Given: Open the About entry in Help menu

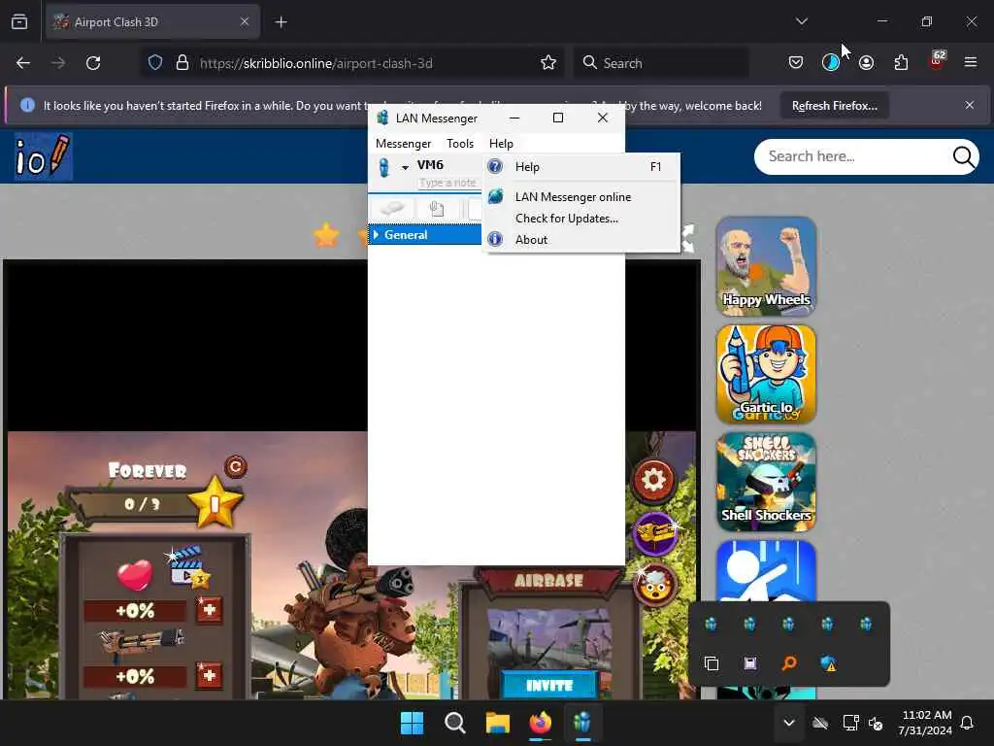Looking at the screenshot, I should [x=581, y=240].
